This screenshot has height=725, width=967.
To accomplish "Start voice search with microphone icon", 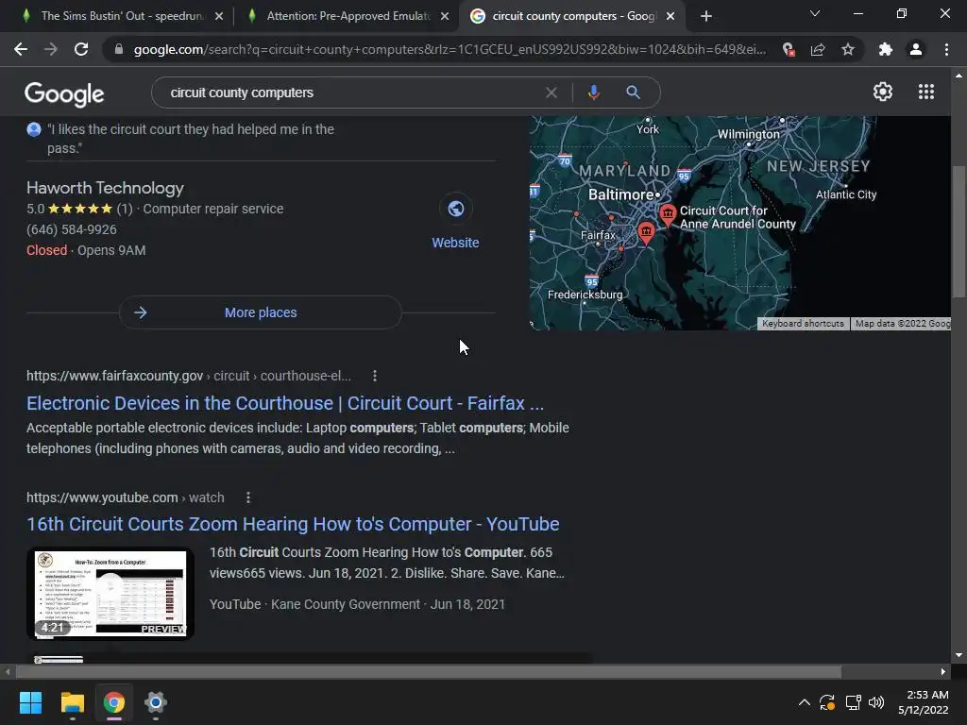I will tap(593, 93).
